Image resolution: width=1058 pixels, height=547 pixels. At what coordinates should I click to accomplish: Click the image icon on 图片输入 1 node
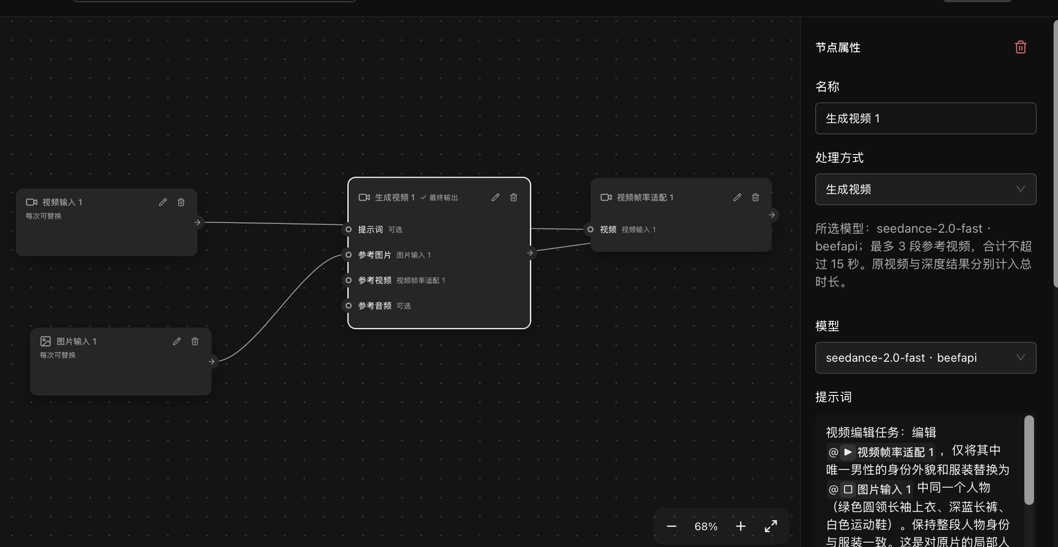click(45, 341)
